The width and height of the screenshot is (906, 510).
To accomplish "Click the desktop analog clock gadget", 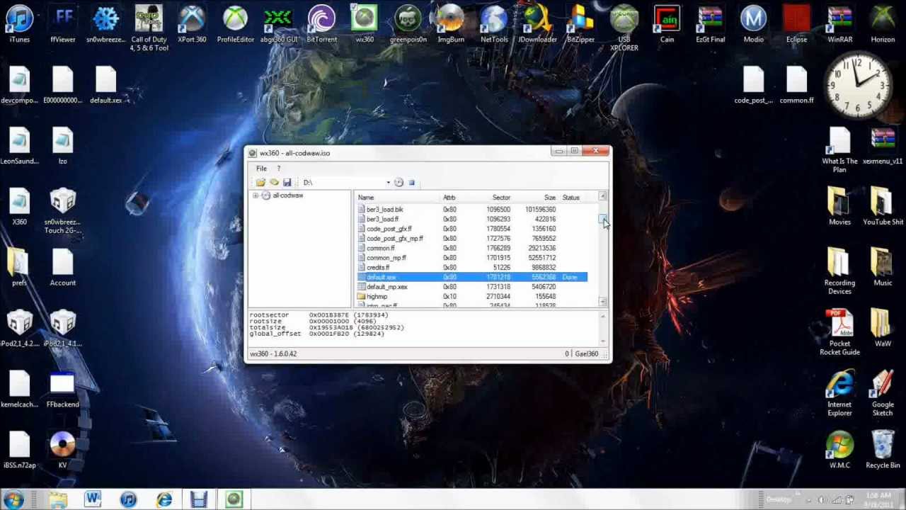I will [859, 85].
